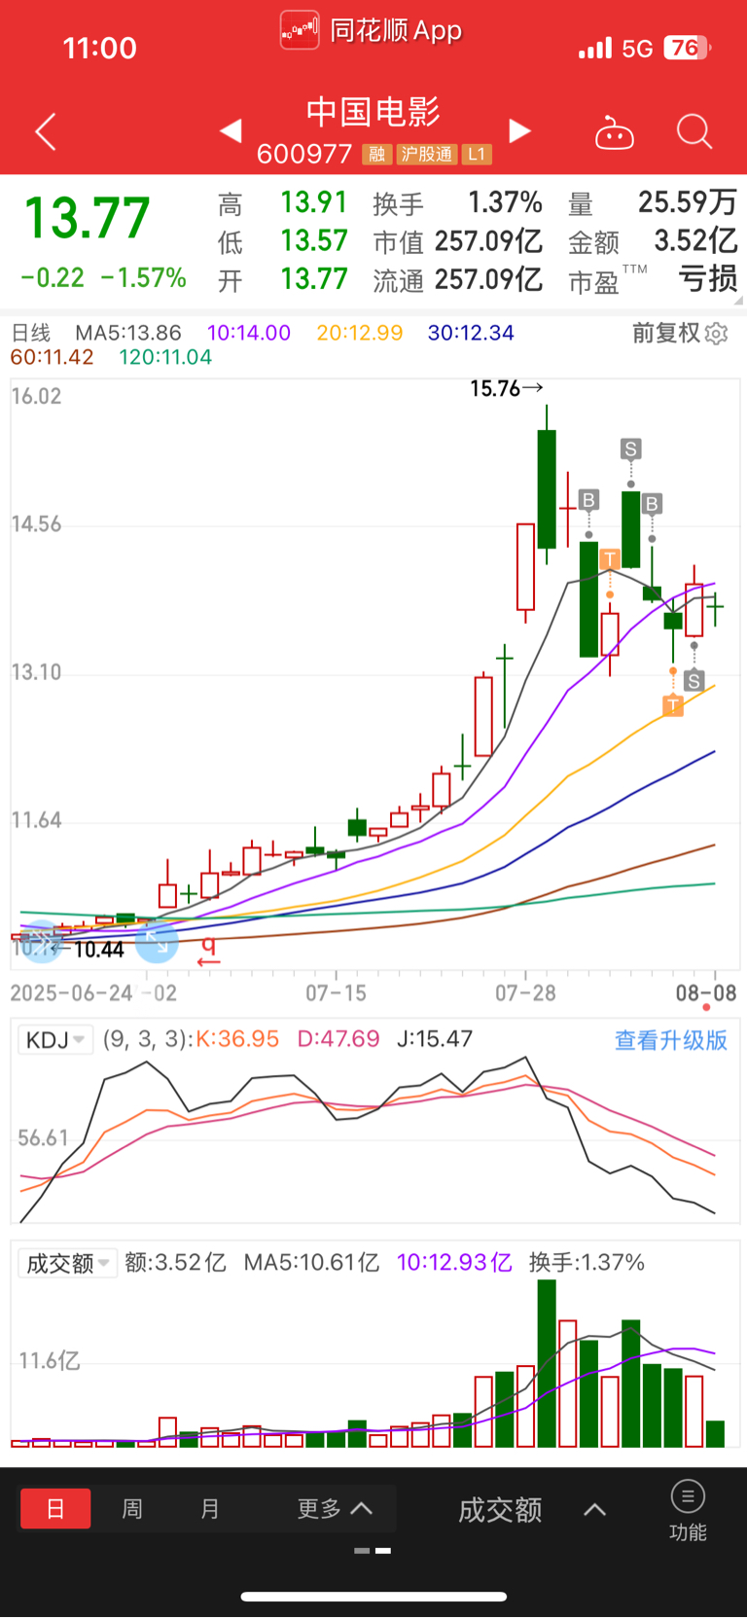Select the 日 daily period tab

coord(55,1509)
